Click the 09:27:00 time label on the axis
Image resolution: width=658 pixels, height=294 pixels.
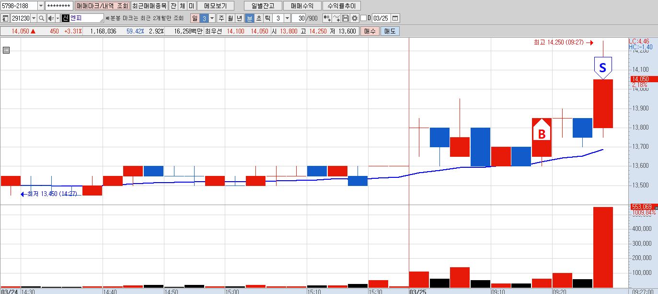[643, 291]
